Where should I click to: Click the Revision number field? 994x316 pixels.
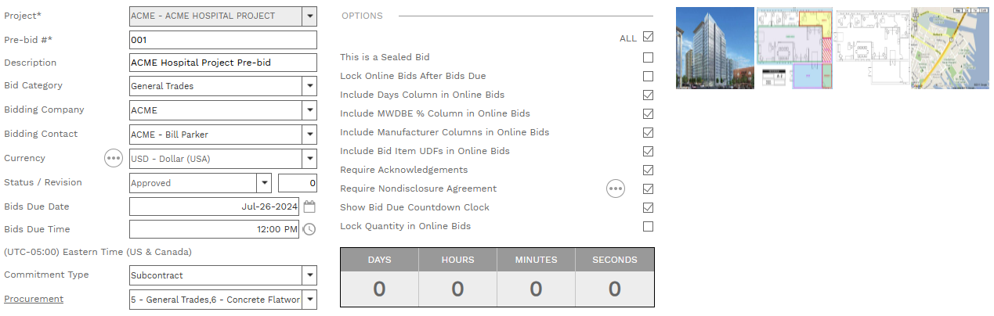(x=298, y=184)
